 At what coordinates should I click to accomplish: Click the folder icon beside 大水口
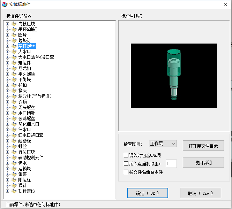click(14, 52)
